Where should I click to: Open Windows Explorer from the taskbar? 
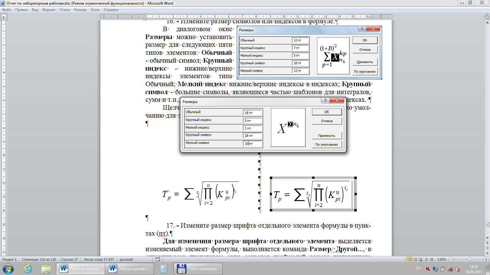tap(46, 269)
